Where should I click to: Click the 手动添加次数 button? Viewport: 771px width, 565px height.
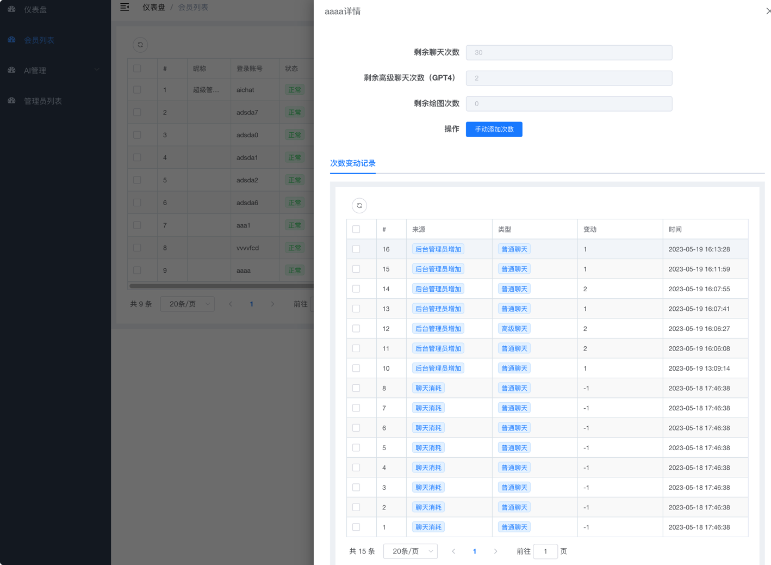tap(494, 130)
